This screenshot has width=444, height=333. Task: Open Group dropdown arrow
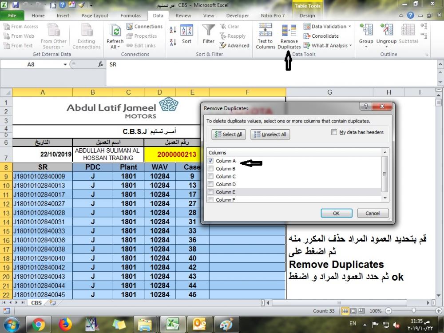[366, 47]
